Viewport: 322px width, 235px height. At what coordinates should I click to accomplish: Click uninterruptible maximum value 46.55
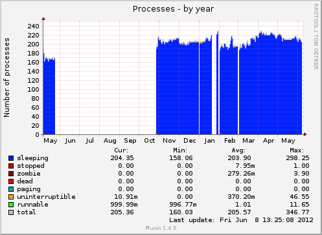tap(299, 197)
